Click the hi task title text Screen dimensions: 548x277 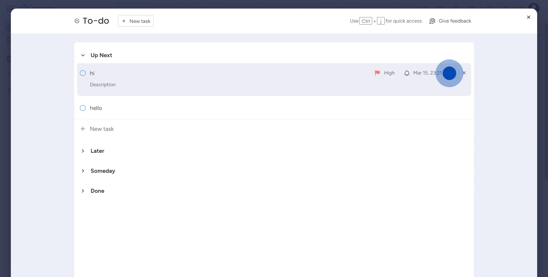pyautogui.click(x=92, y=73)
